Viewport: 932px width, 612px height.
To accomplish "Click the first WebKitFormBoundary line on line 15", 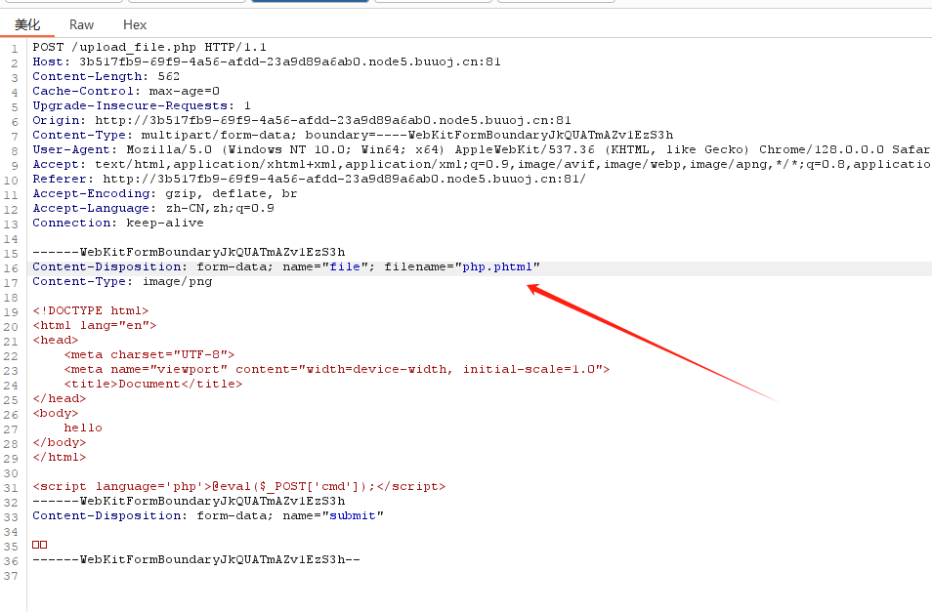I will [x=189, y=252].
